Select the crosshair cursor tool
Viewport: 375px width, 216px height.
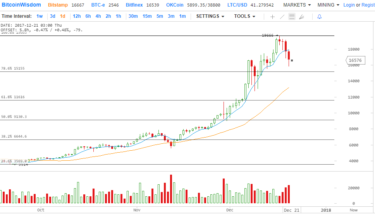pos(272,17)
